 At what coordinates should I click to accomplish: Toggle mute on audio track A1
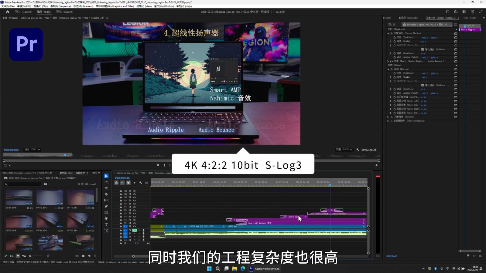[x=134, y=230]
